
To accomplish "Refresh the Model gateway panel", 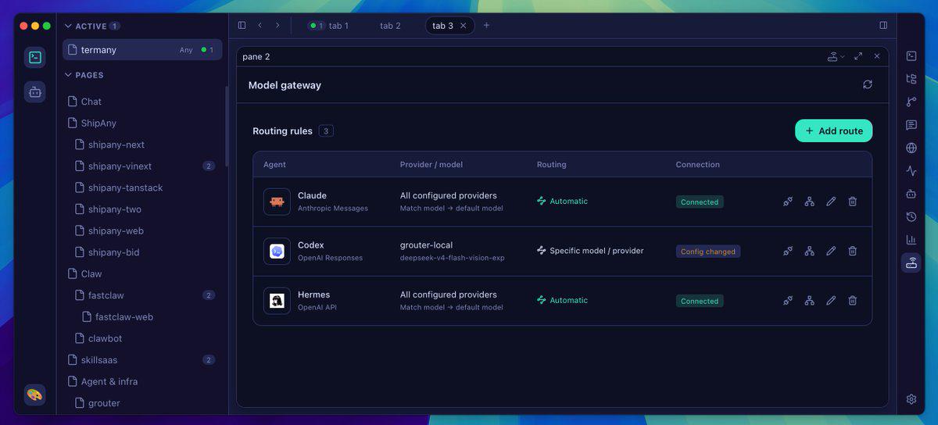I will [x=868, y=84].
